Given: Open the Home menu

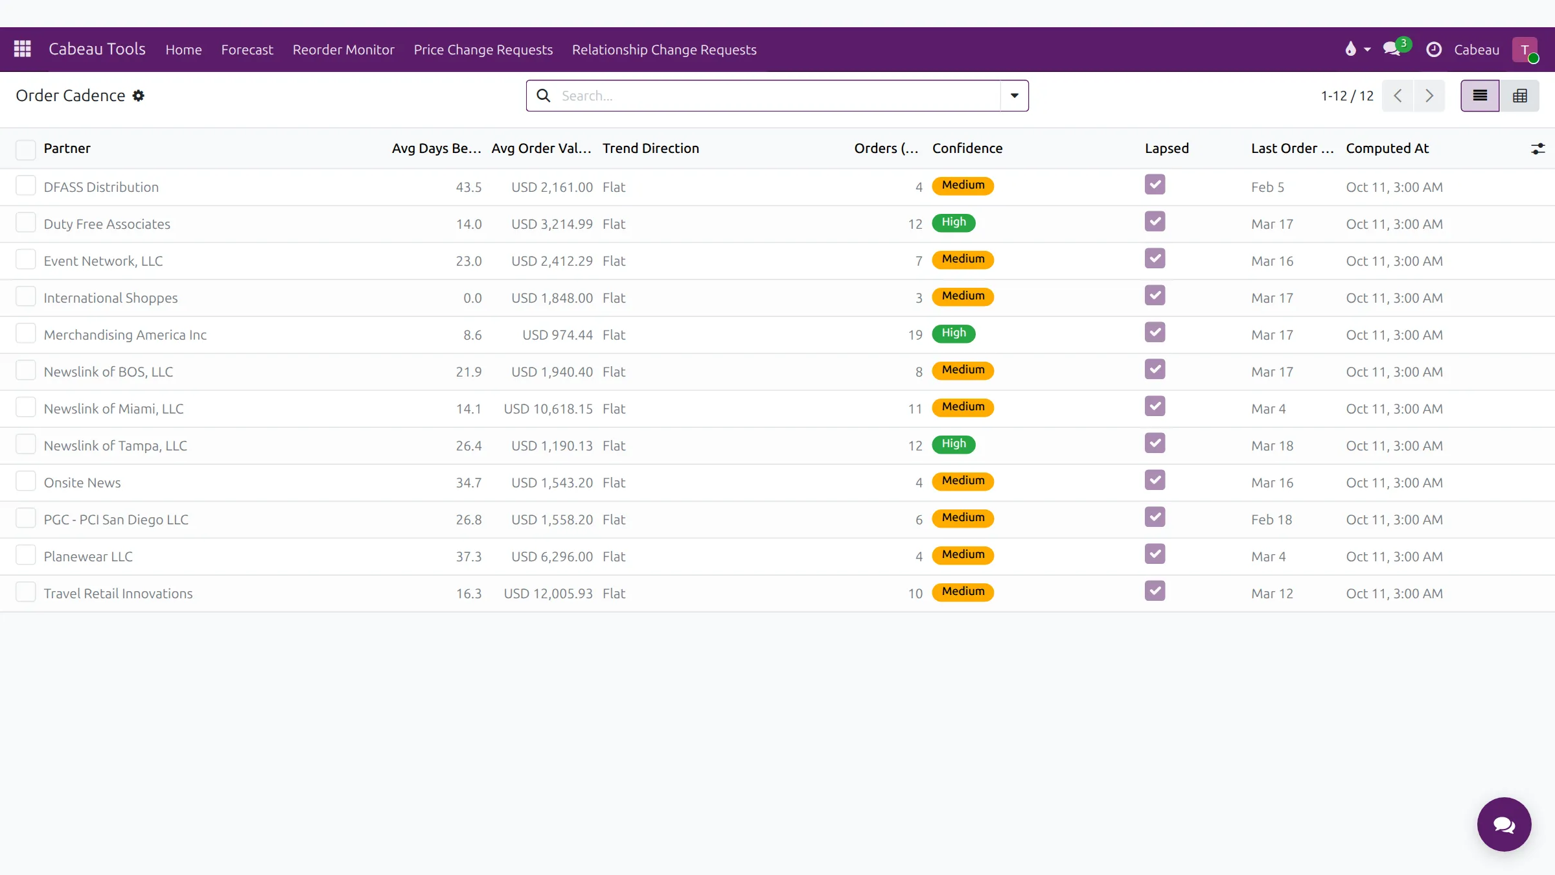Looking at the screenshot, I should (x=183, y=49).
